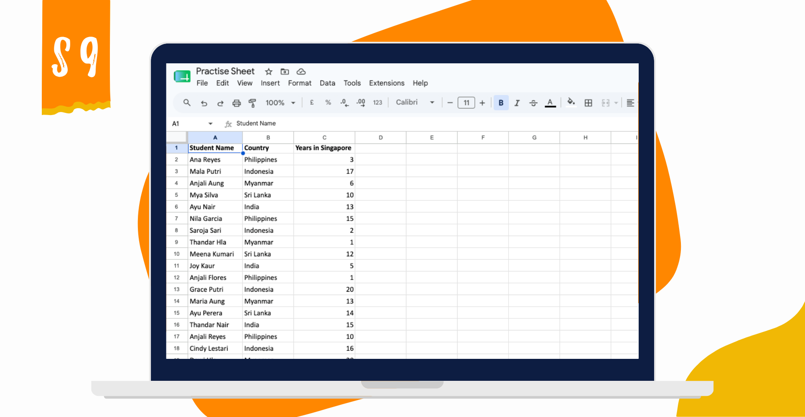Click the redo arrow icon
The height and width of the screenshot is (417, 805).
coord(220,103)
